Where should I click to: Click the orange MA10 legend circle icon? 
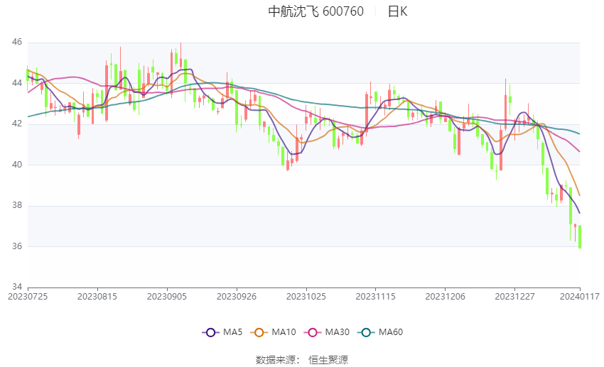point(259,332)
